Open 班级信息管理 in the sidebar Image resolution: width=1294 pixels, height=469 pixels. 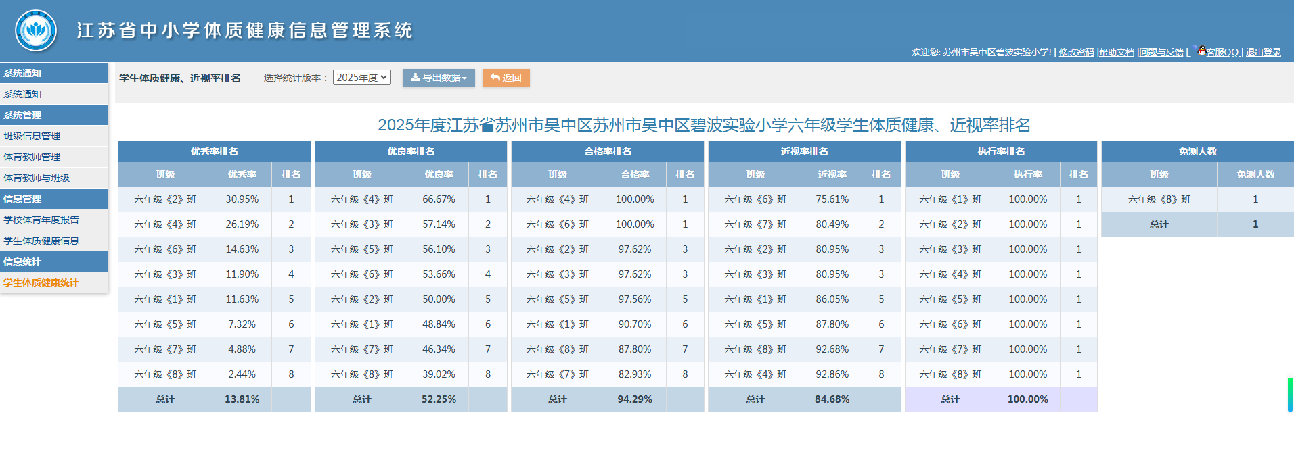click(x=32, y=136)
